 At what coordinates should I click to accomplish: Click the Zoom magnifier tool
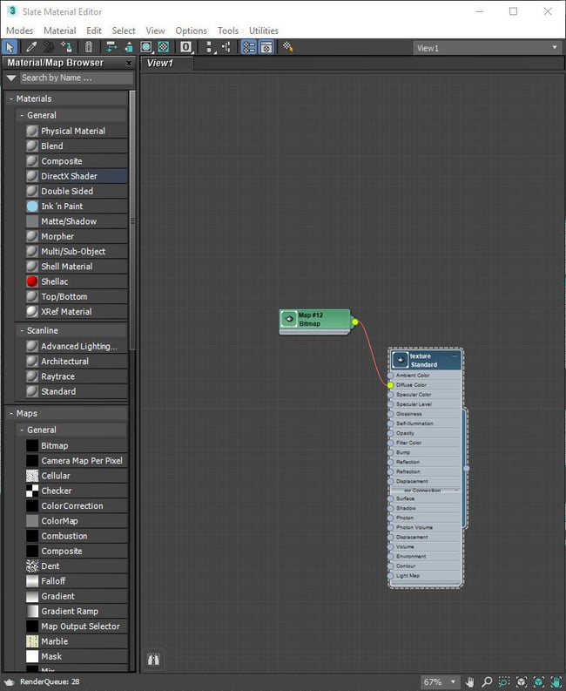click(487, 682)
